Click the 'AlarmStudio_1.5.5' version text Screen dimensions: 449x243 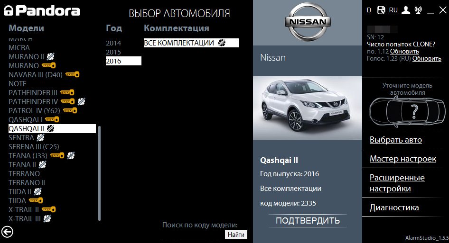tap(427, 238)
